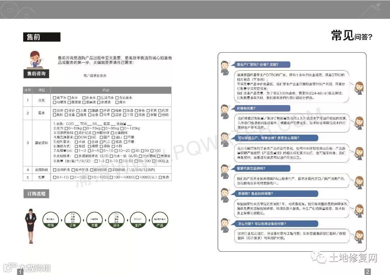Click the arrow between 市场 and 订单 circles
Image resolution: width=390 pixels, height=275 pixels.
coord(62,220)
